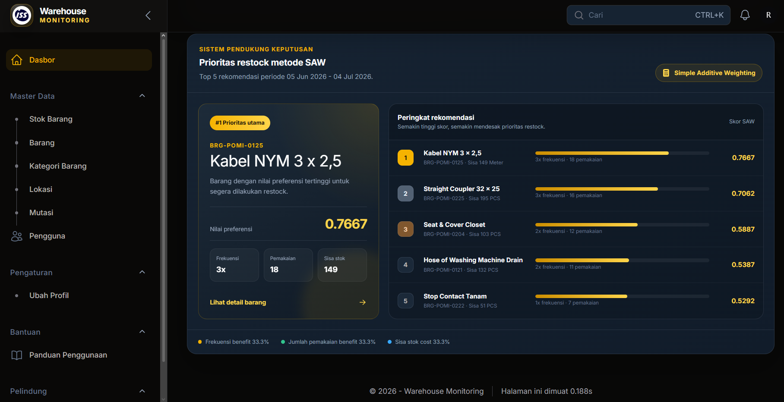Navigate to Lokasi
The height and width of the screenshot is (402, 784).
coord(41,189)
